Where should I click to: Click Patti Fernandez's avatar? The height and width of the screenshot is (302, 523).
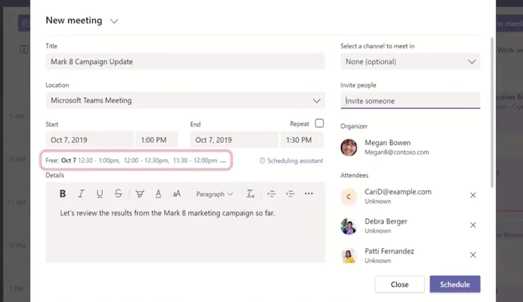pos(349,256)
